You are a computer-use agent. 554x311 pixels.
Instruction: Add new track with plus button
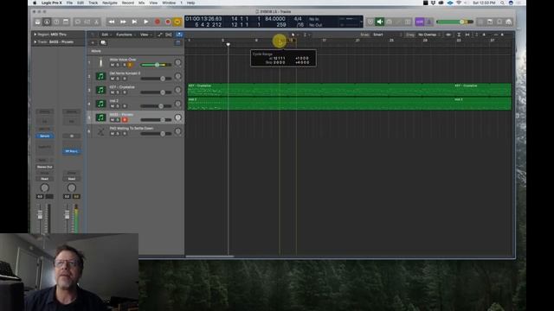tap(93, 42)
